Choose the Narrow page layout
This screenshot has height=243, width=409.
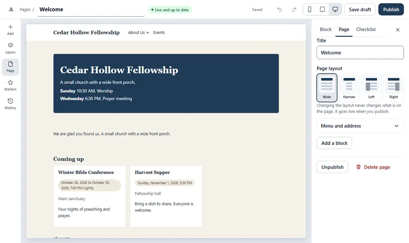(349, 88)
